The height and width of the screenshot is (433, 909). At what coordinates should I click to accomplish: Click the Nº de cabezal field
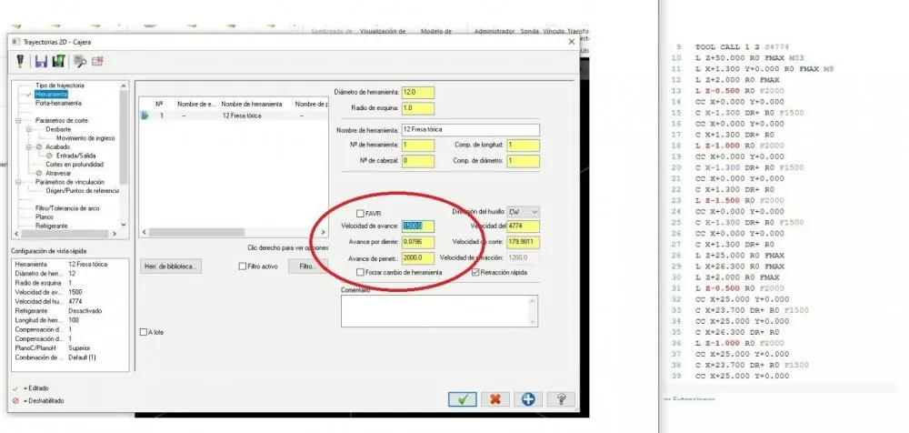417,161
